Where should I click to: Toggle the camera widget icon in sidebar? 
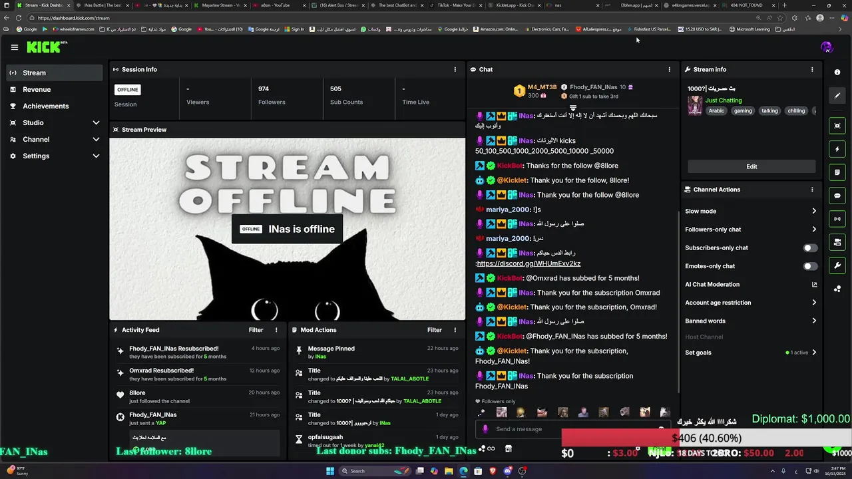837,242
